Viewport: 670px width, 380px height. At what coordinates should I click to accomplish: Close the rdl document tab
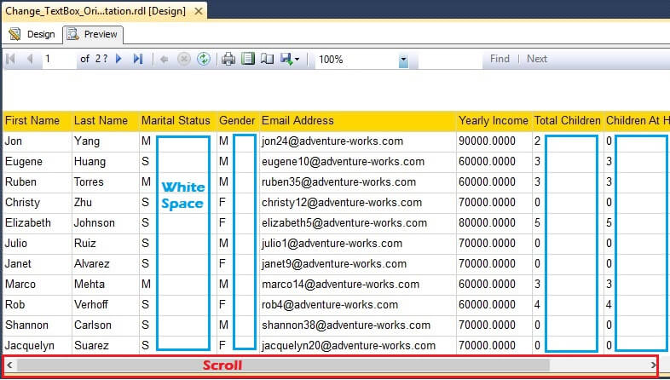pos(199,12)
